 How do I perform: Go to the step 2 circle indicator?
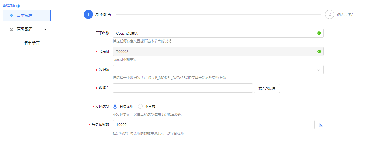pyautogui.click(x=330, y=14)
